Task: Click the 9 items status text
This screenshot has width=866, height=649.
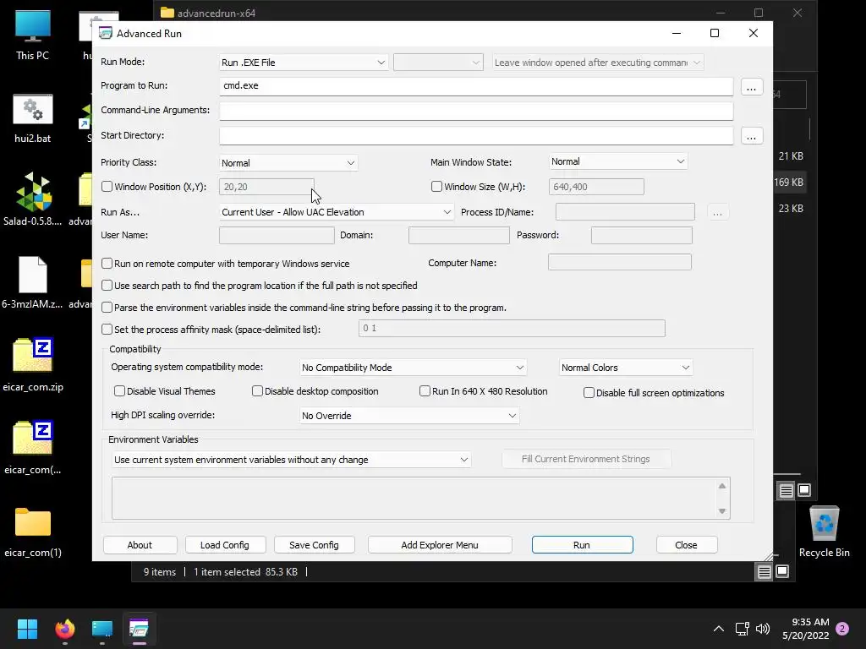Action: click(x=160, y=572)
